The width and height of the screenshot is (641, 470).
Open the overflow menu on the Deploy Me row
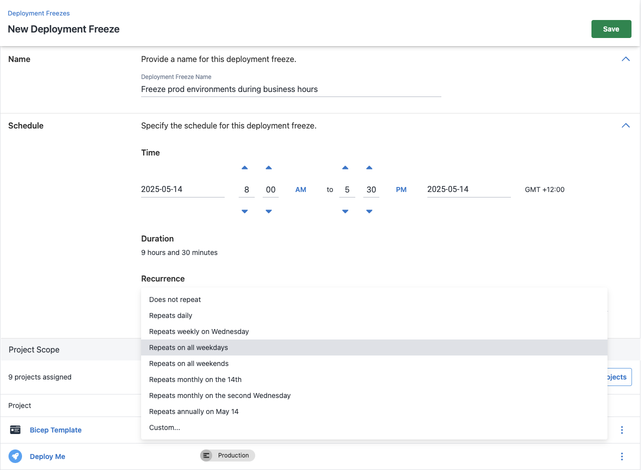(621, 456)
